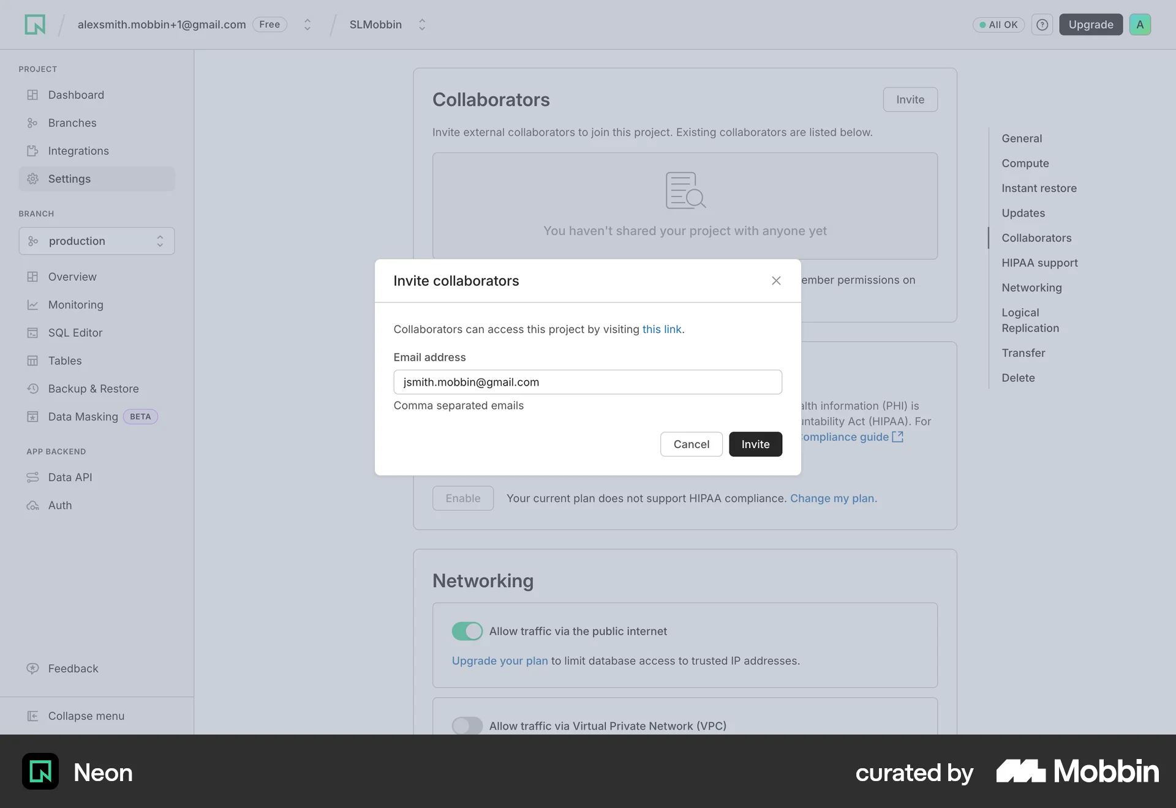Open Auth label in sidebar
The height and width of the screenshot is (808, 1176).
pos(60,506)
